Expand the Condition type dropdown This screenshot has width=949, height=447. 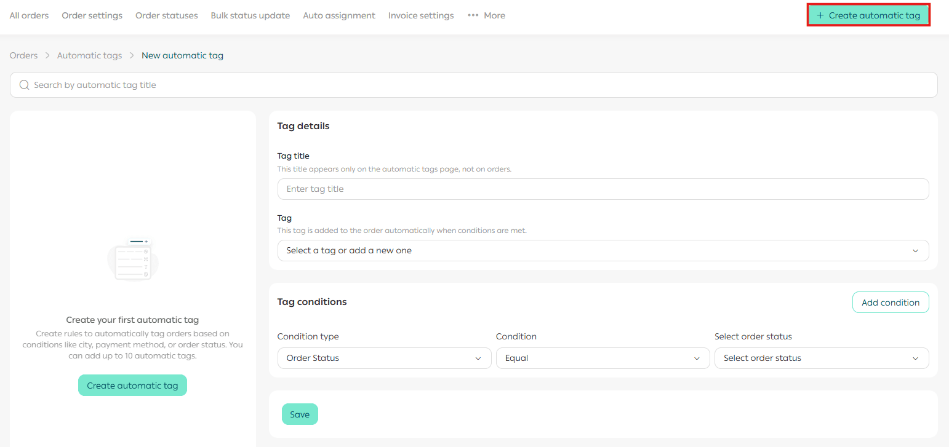384,358
